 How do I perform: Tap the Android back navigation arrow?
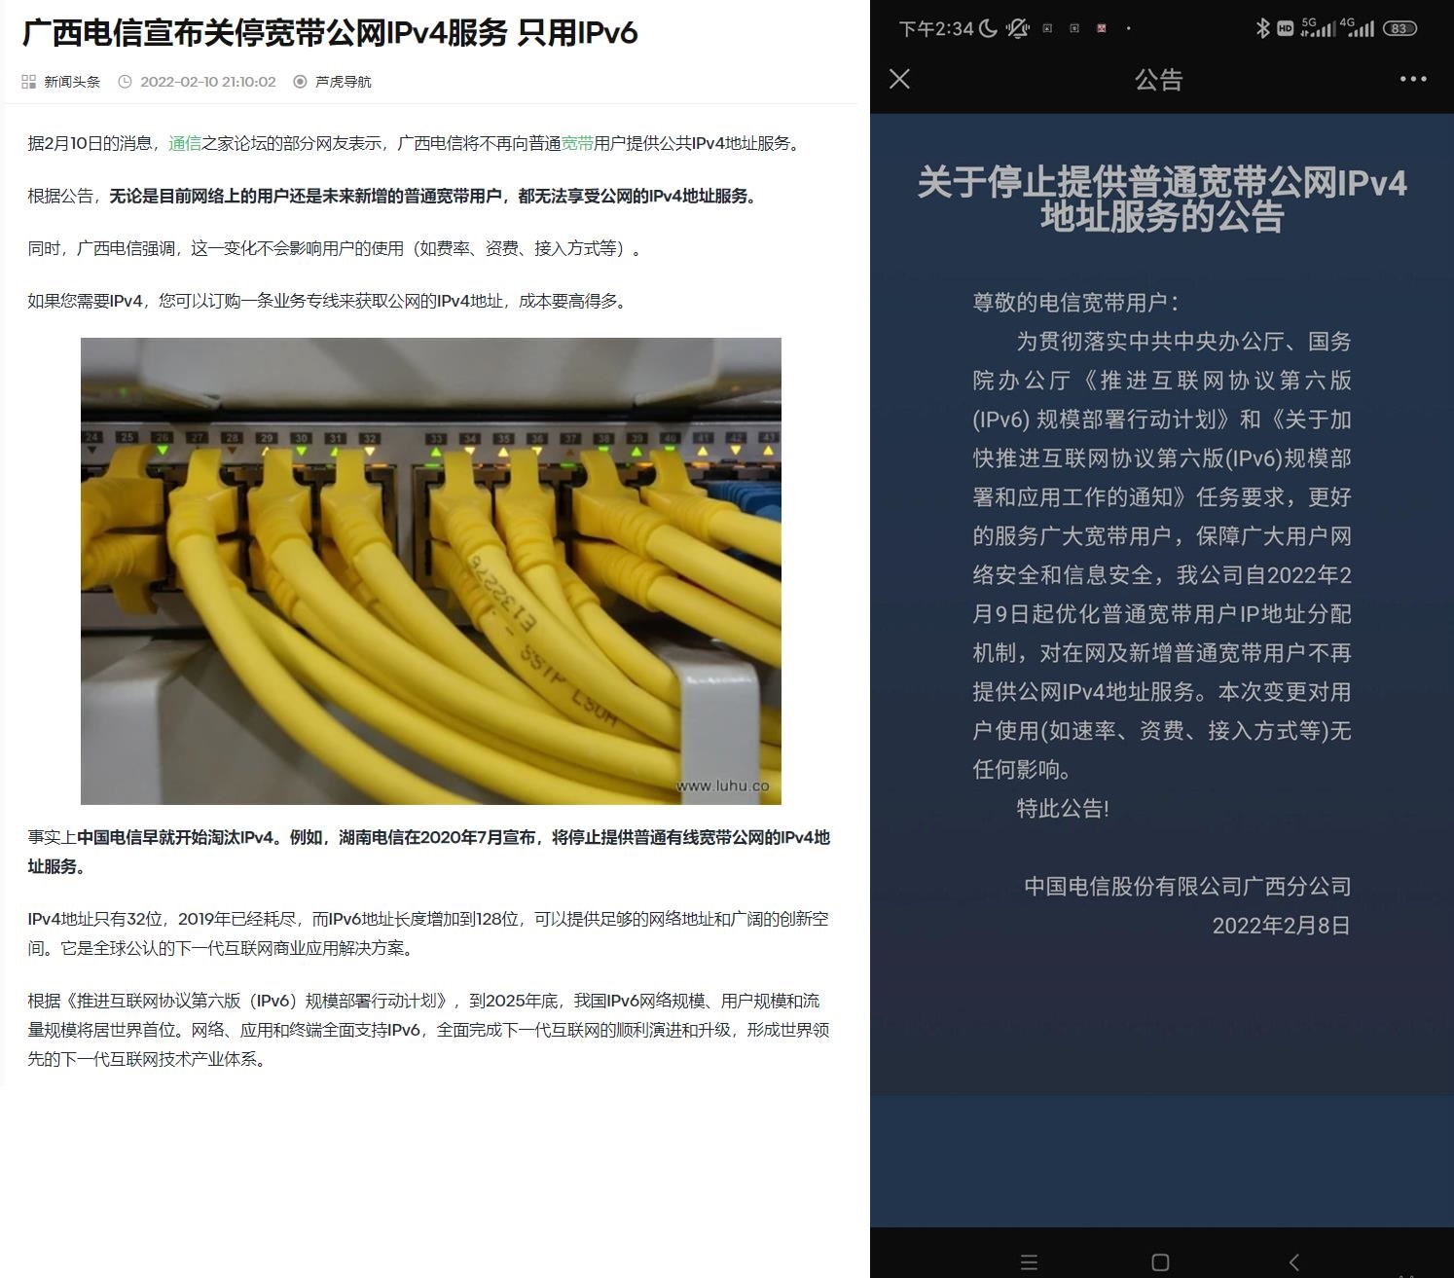(1293, 1262)
